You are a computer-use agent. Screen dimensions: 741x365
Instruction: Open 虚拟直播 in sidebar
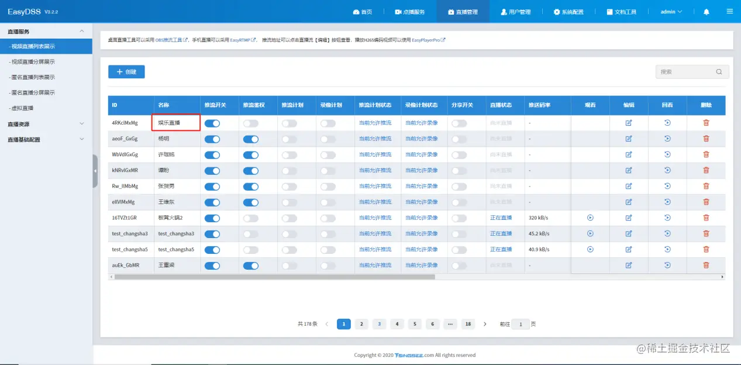click(46, 108)
